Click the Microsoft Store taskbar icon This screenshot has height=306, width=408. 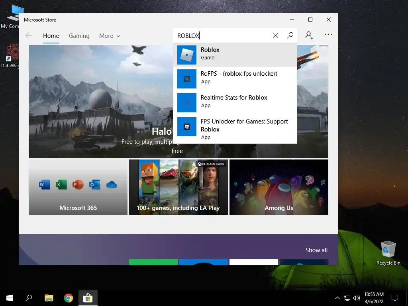pyautogui.click(x=88, y=298)
